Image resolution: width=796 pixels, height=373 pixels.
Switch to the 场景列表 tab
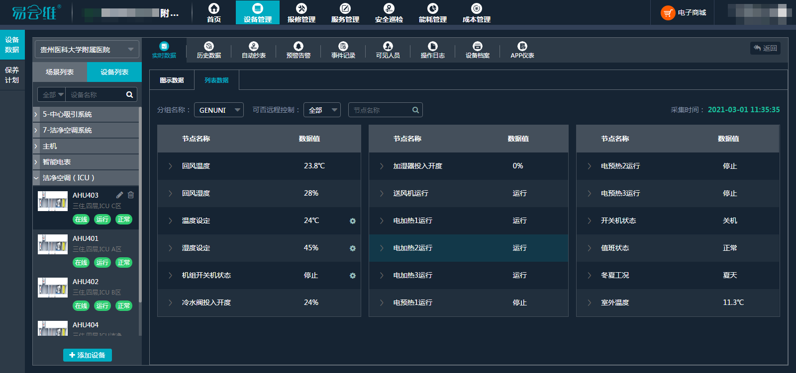pos(60,72)
